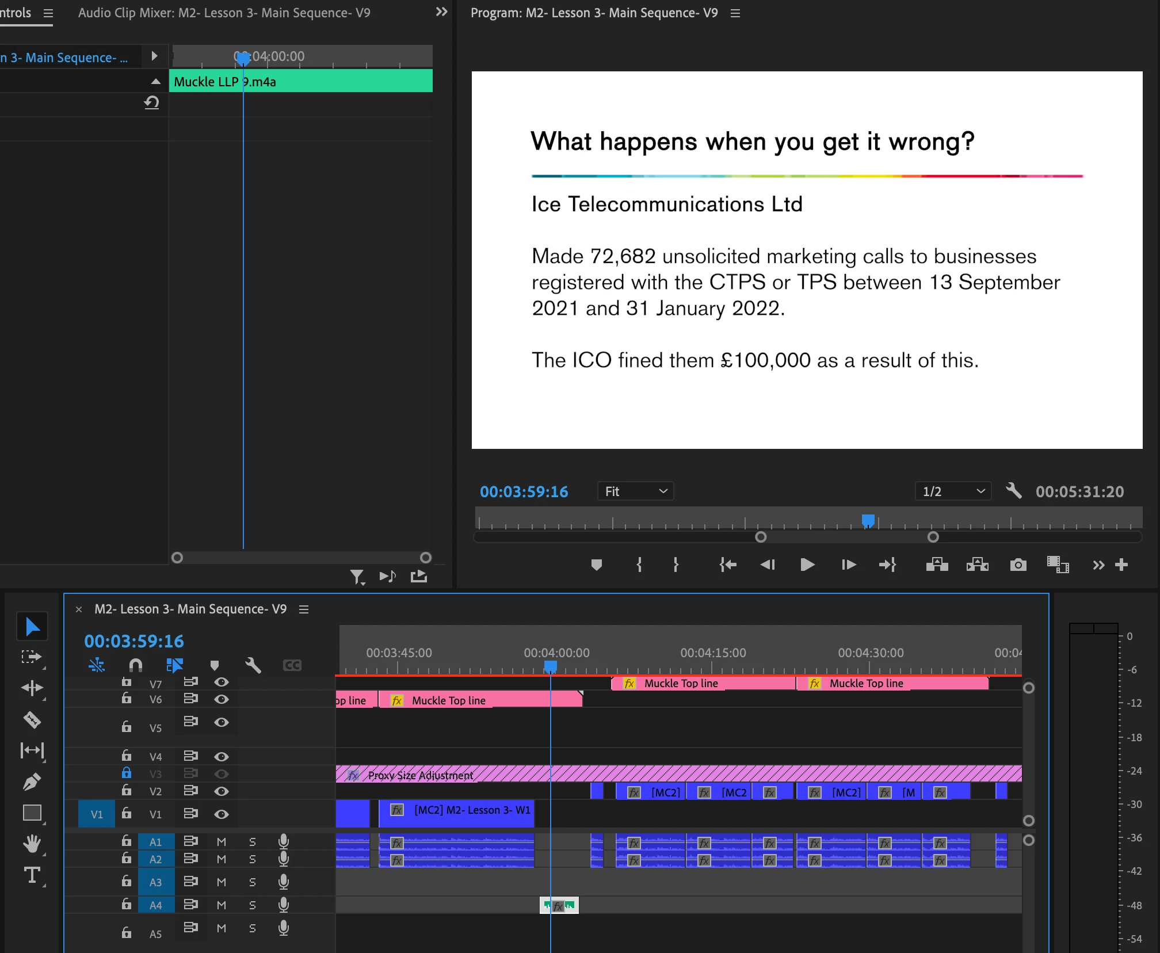This screenshot has width=1160, height=953.
Task: Click Play button in Program monitor
Action: [807, 565]
